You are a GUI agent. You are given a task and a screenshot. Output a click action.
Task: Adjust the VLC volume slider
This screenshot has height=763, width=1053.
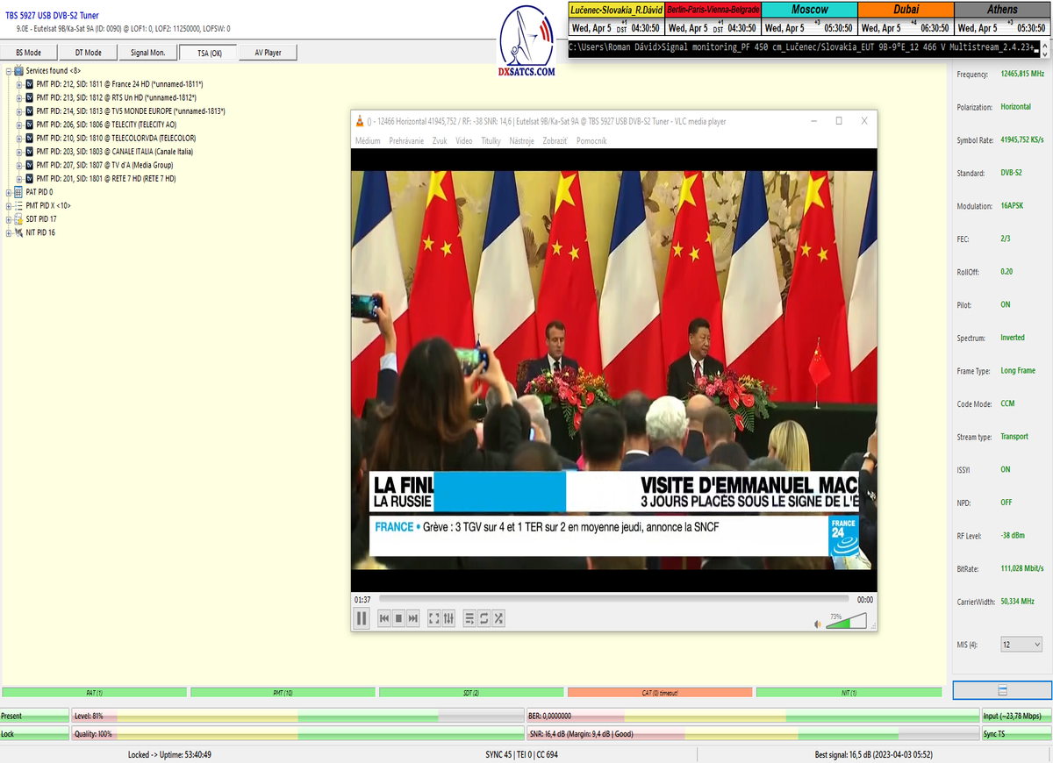[x=846, y=621]
